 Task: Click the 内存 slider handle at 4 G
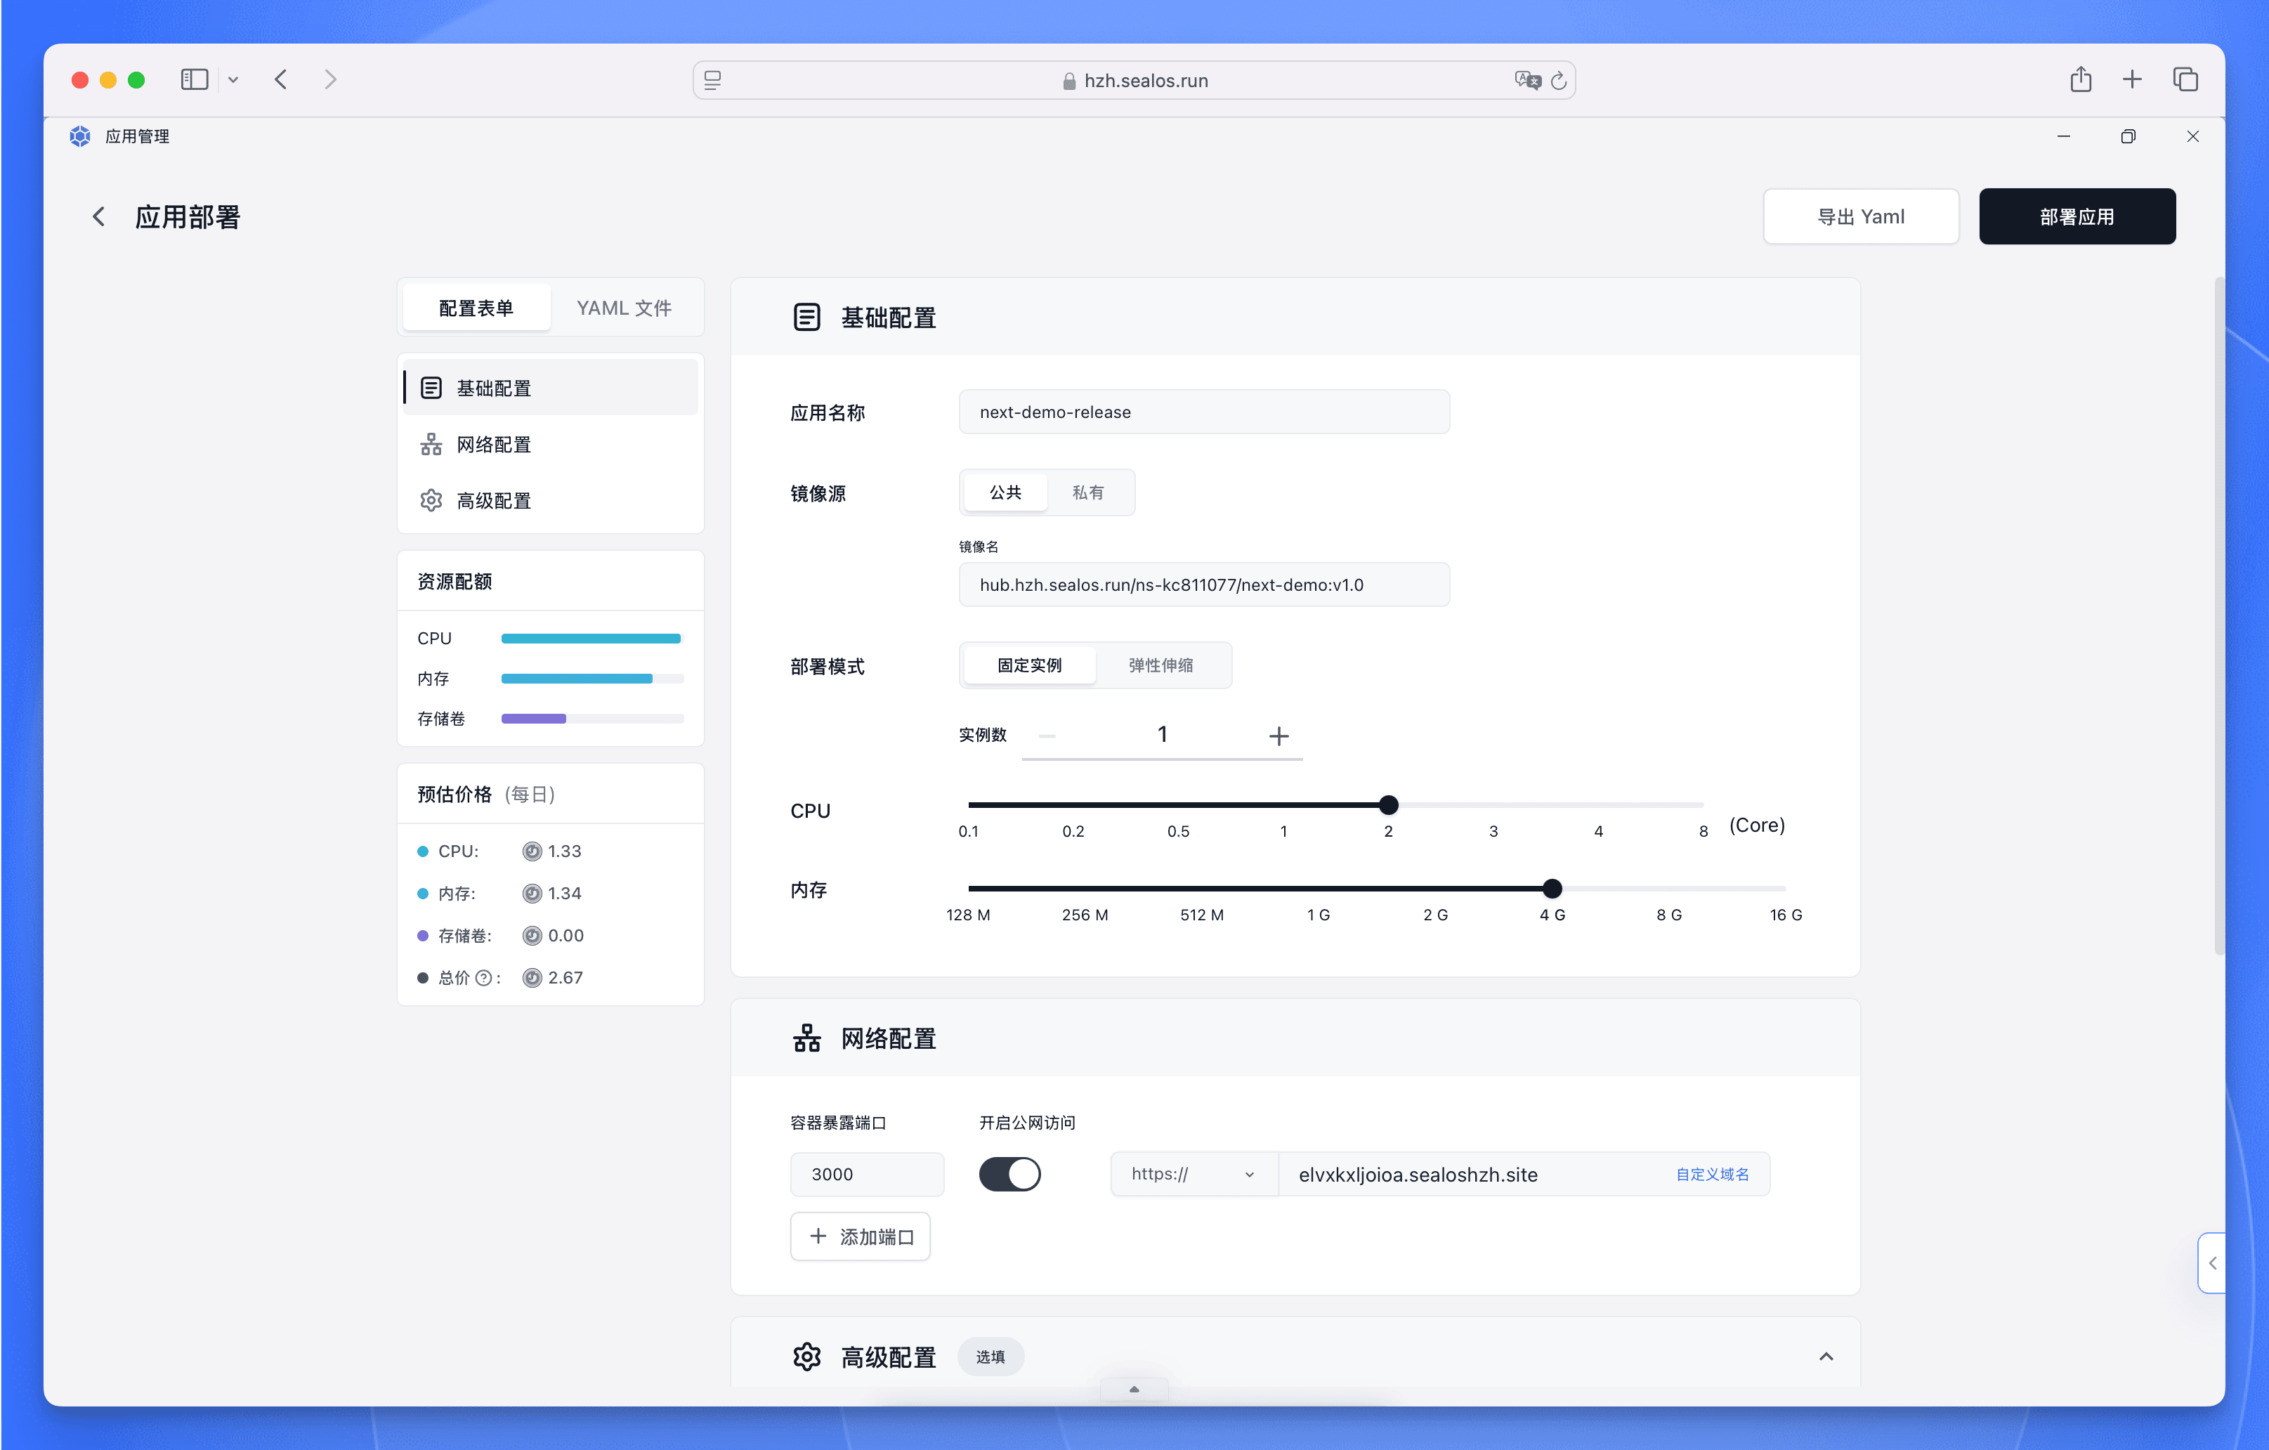coord(1552,889)
